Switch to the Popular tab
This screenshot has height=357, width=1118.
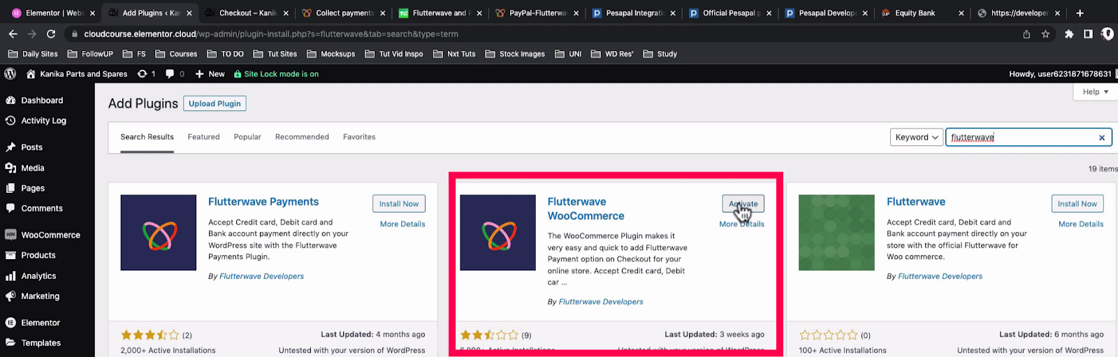tap(247, 137)
